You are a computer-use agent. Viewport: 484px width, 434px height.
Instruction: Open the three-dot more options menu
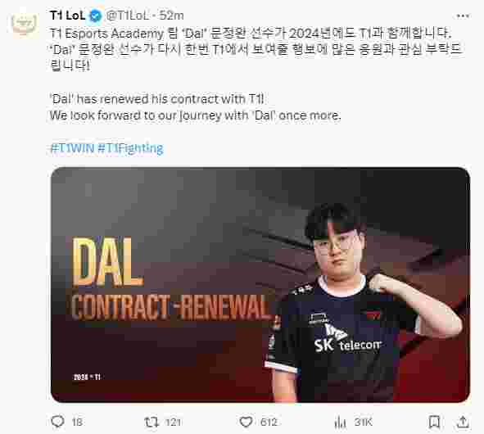click(463, 16)
